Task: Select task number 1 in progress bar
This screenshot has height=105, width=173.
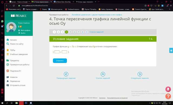Action: tap(54, 32)
